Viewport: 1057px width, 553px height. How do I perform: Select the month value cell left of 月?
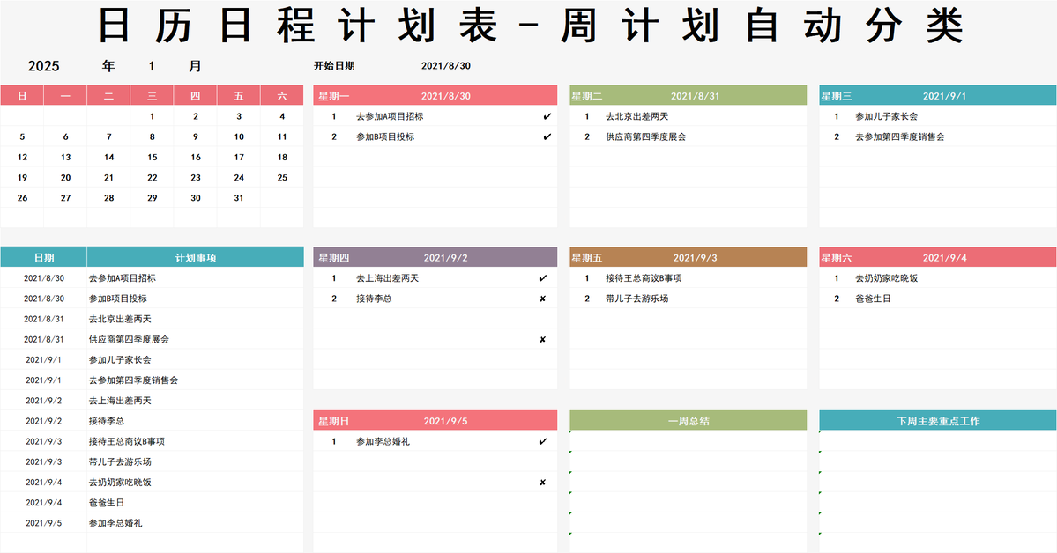(152, 66)
